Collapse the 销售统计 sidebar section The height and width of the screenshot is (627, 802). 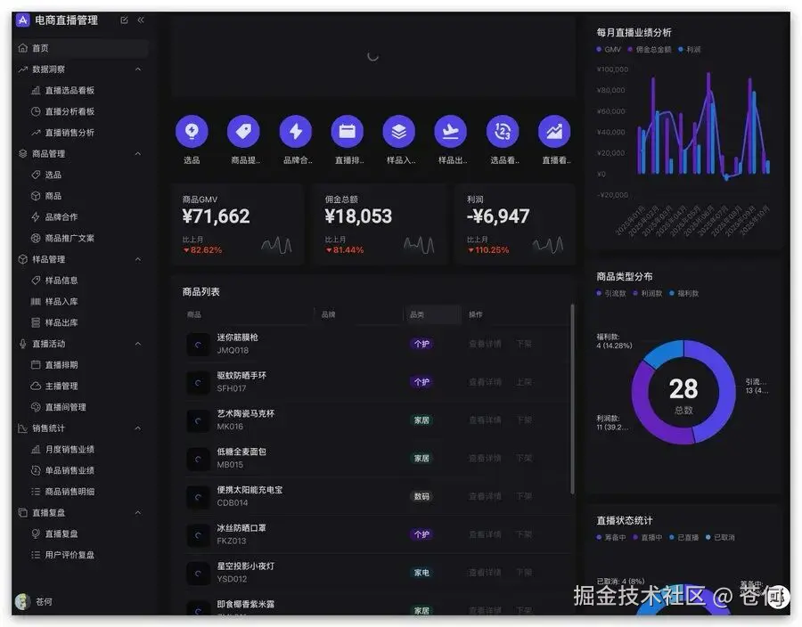(x=80, y=427)
